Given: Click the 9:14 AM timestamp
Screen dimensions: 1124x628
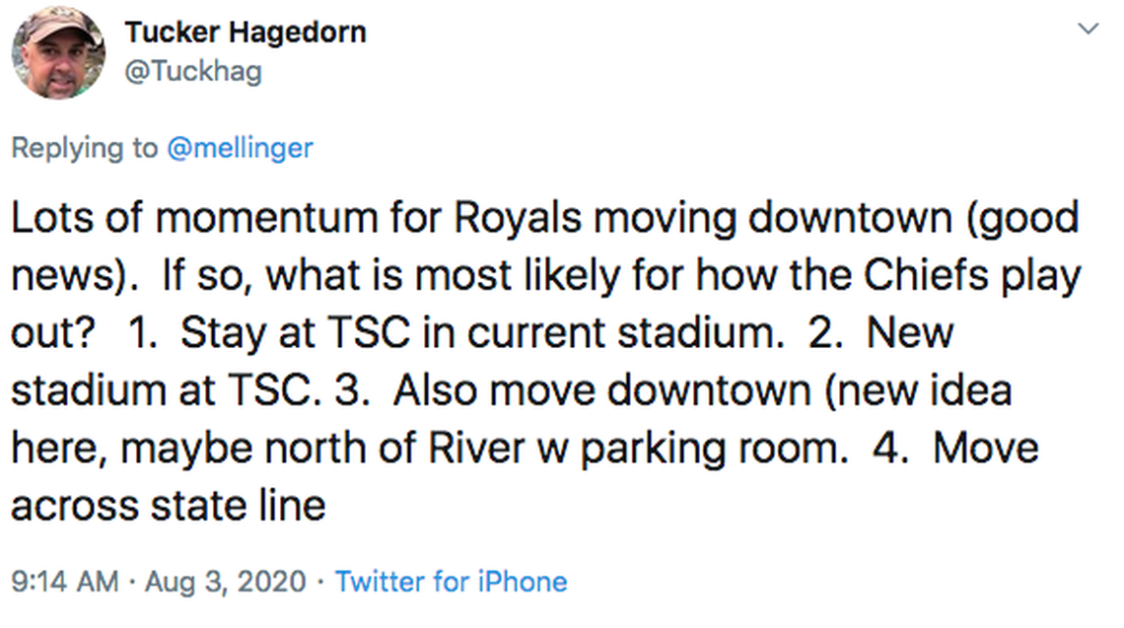Looking at the screenshot, I should tap(64, 581).
